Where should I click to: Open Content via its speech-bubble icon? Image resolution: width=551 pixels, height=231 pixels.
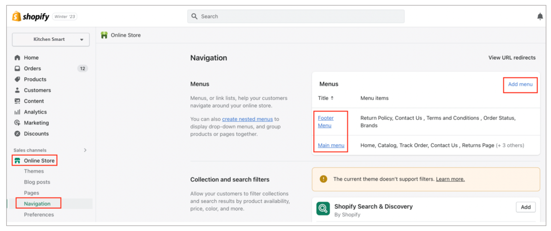16,101
